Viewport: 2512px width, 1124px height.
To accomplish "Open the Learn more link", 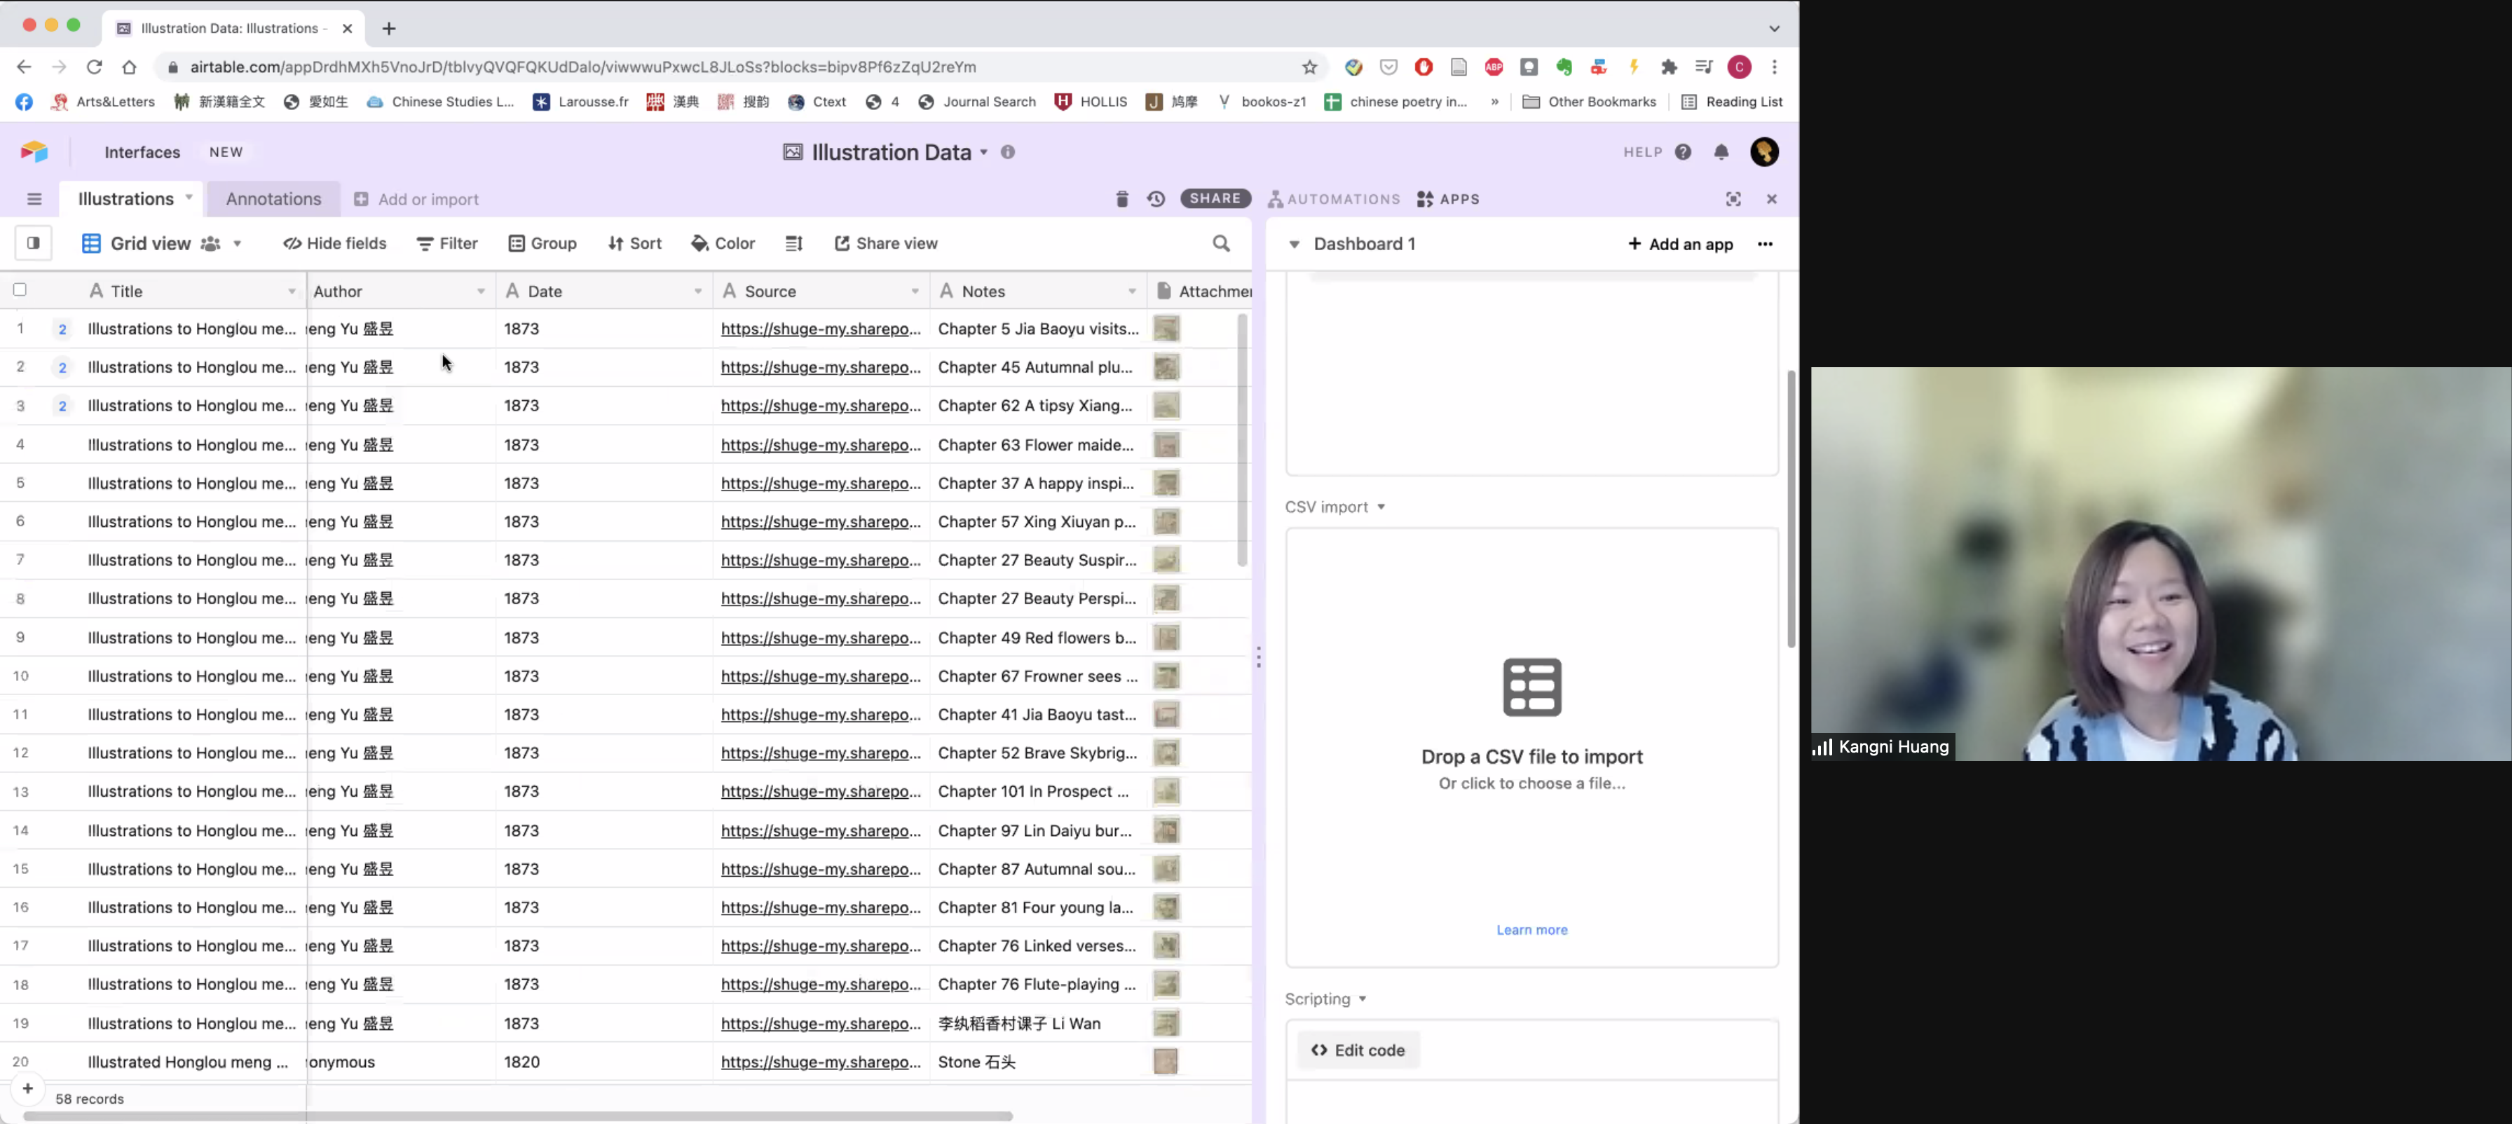I will tap(1531, 929).
